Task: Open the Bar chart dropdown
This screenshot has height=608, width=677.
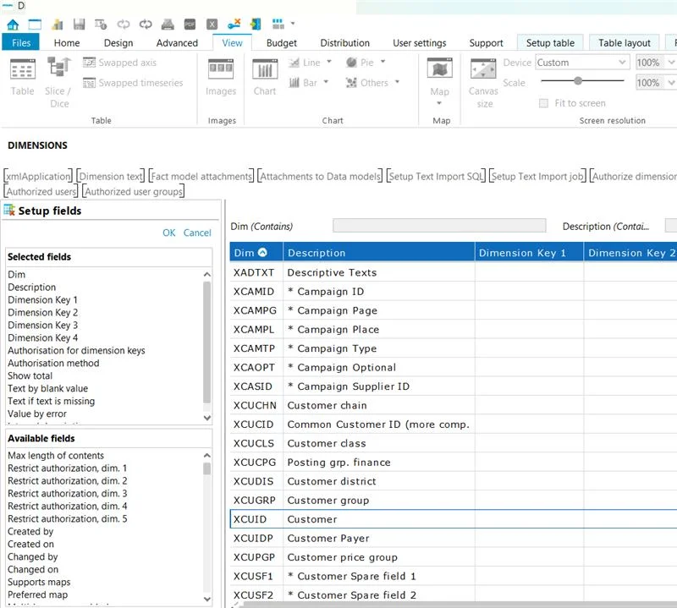Action: click(326, 81)
